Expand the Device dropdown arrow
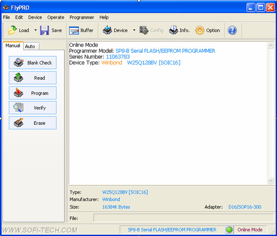 [134, 30]
